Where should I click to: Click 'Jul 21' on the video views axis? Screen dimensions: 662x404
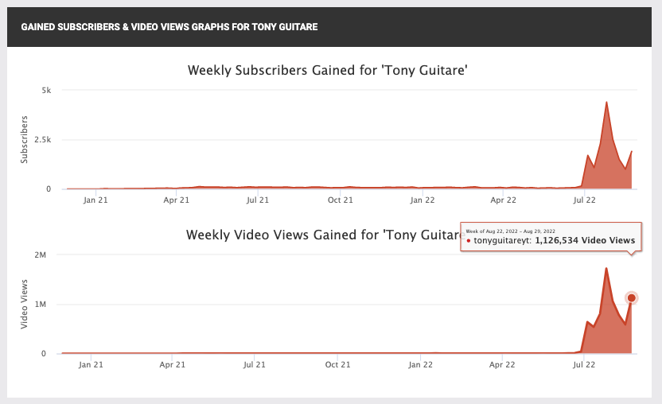click(255, 365)
